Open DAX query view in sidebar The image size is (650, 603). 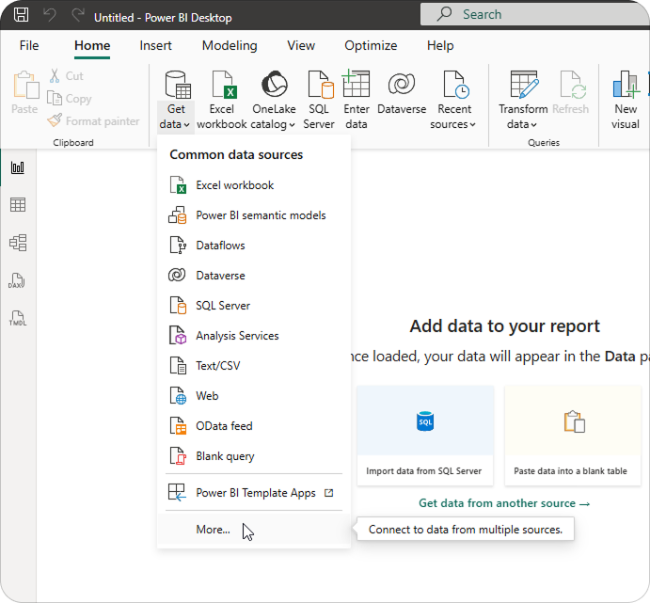[18, 280]
